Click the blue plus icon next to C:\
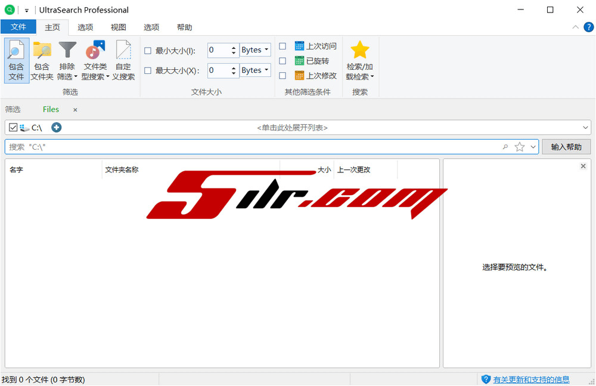This screenshot has height=386, width=596. pos(57,127)
